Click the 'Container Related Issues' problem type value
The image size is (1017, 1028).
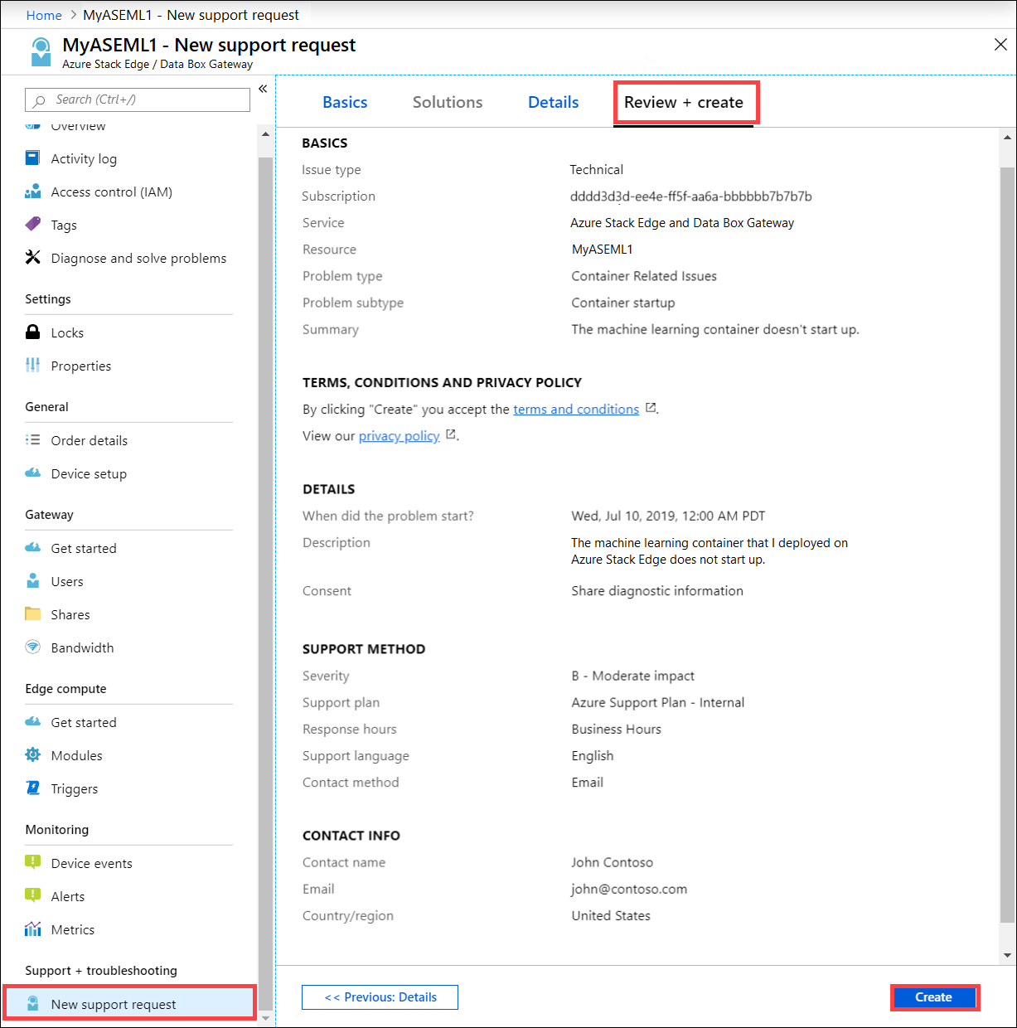point(644,276)
